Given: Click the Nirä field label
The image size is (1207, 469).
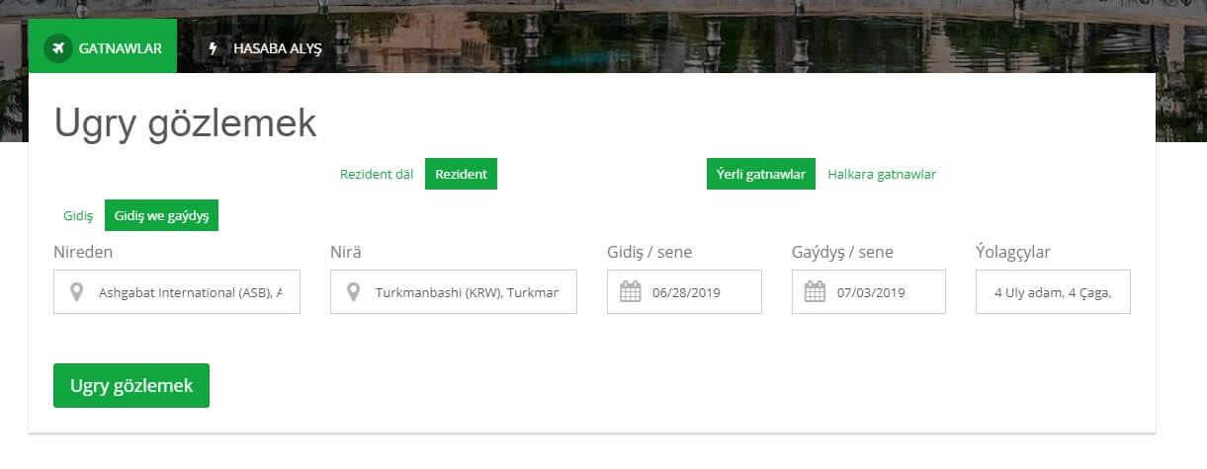Looking at the screenshot, I should coord(346,252).
